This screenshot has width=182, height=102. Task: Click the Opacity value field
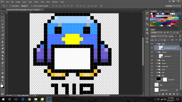click(176, 36)
